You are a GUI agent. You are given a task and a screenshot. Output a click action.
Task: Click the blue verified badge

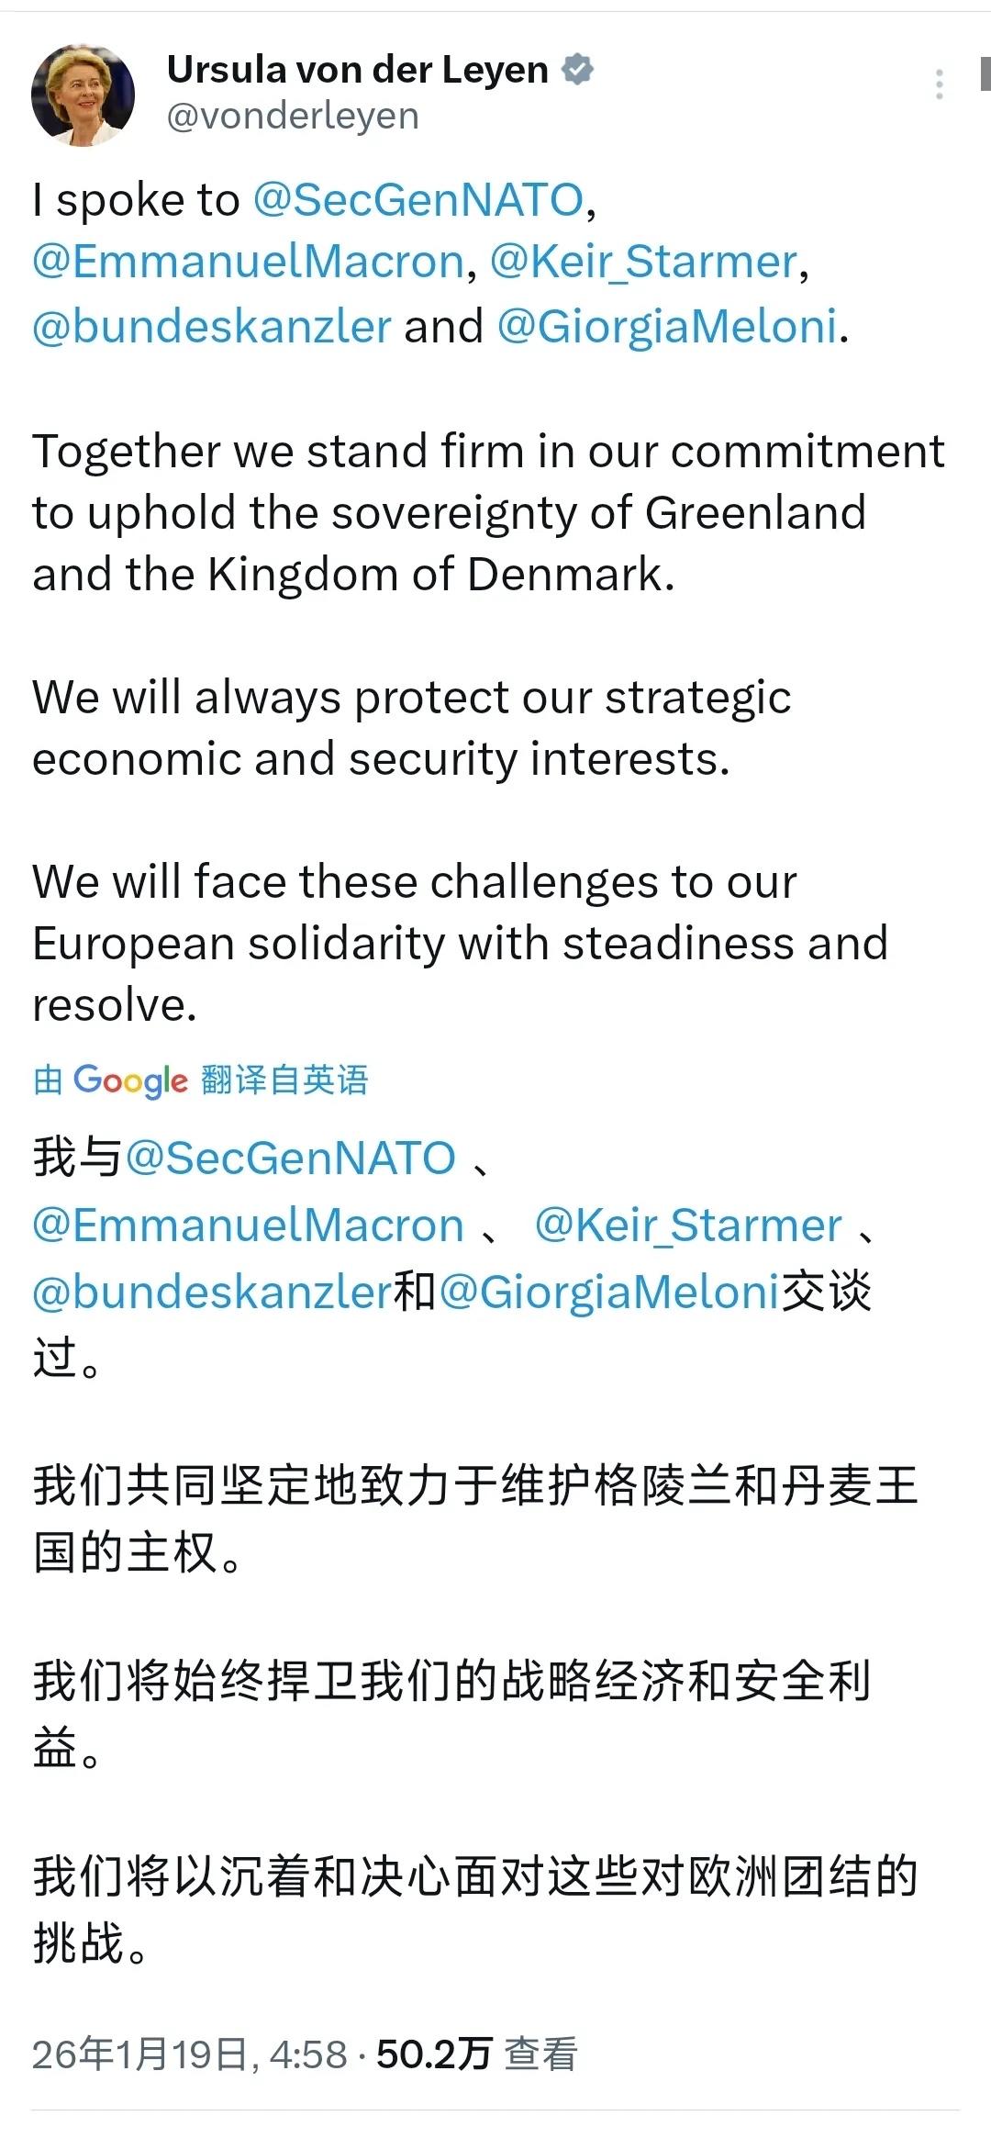point(578,67)
